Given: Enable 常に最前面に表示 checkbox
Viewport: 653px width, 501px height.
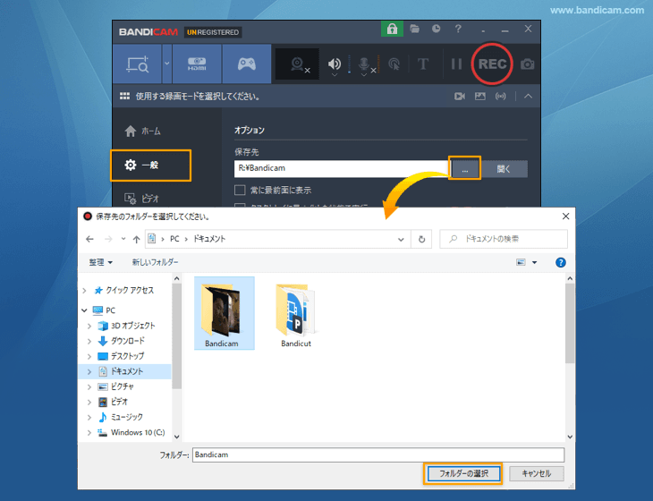Looking at the screenshot, I should pyautogui.click(x=240, y=191).
